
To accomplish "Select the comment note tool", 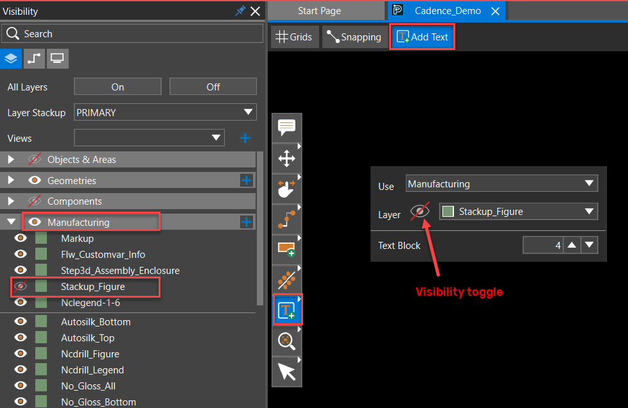I will (287, 128).
